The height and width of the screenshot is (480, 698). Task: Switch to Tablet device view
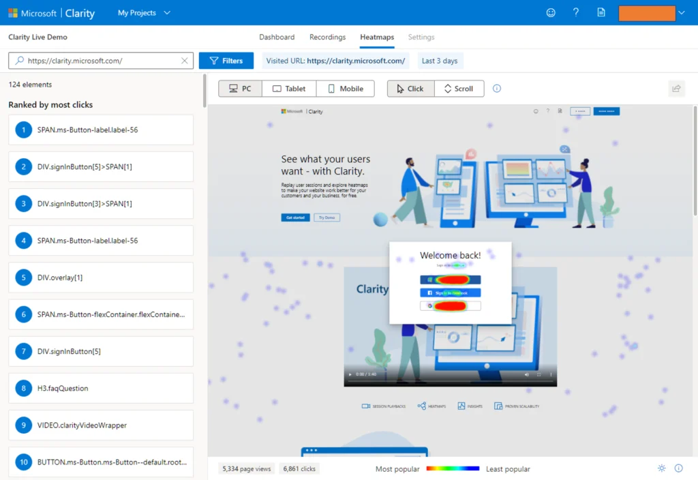(x=289, y=89)
